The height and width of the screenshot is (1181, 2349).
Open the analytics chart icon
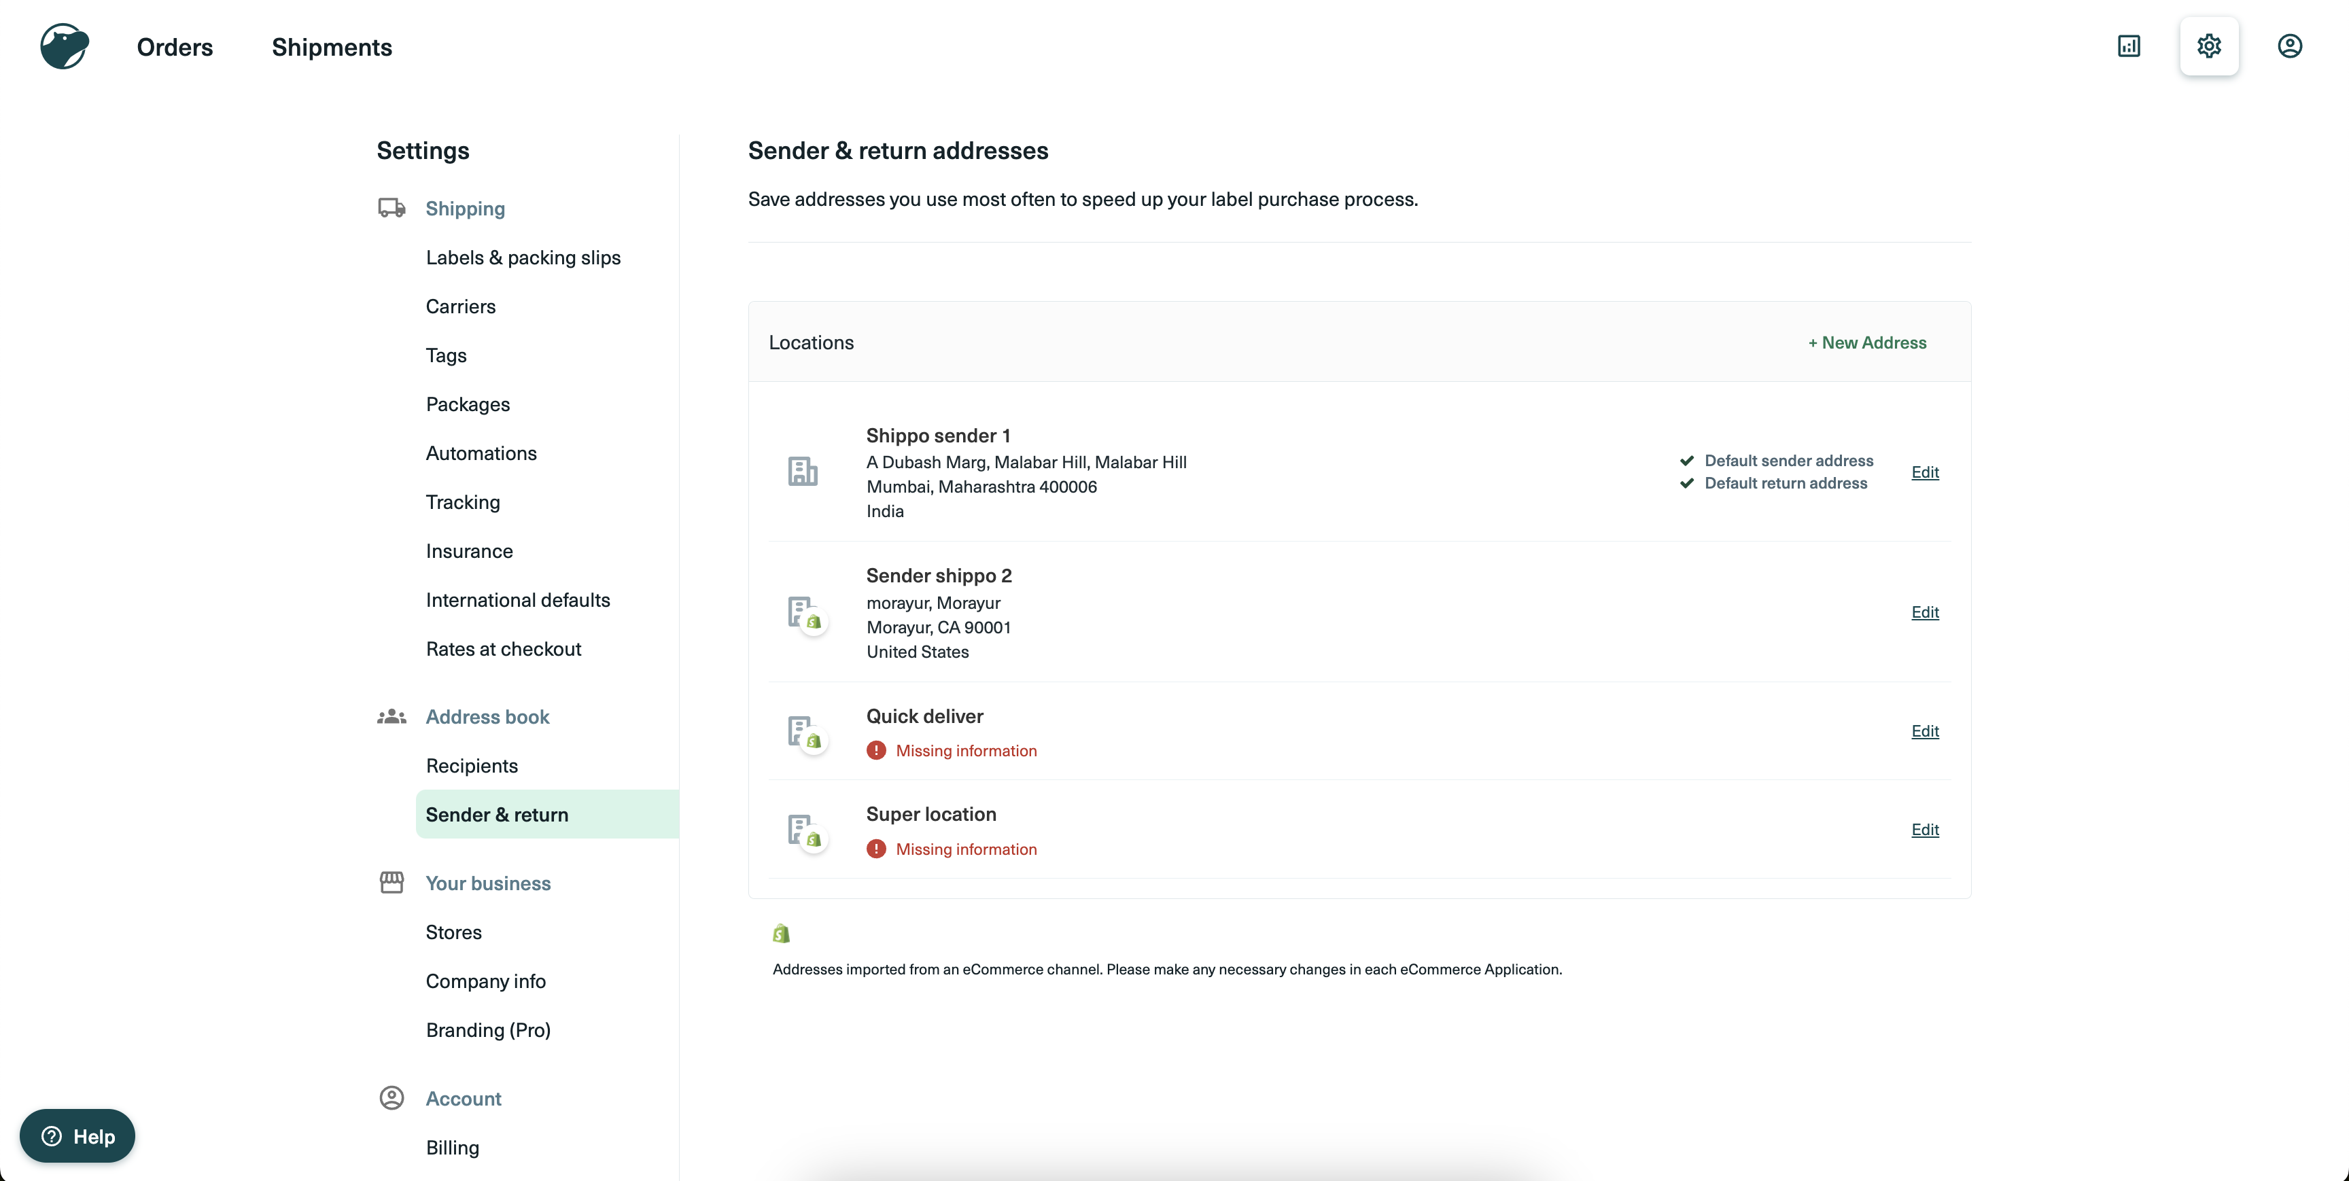tap(2130, 45)
